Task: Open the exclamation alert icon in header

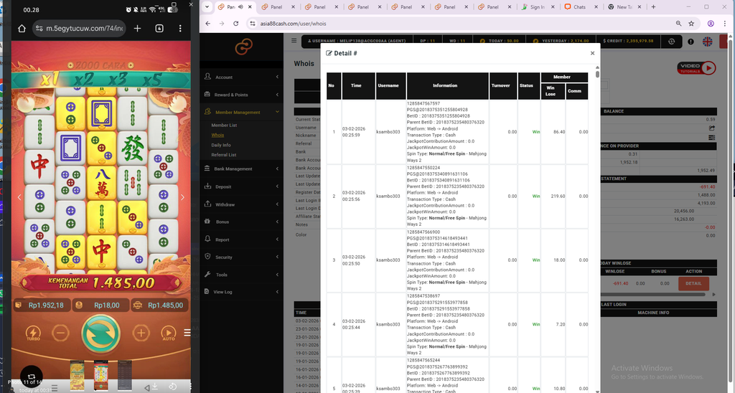Action: [x=690, y=41]
